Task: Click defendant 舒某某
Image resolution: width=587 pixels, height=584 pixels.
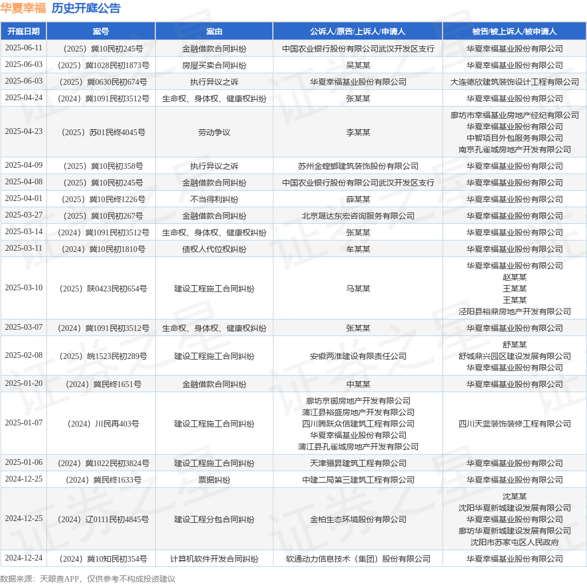Action: [x=514, y=345]
